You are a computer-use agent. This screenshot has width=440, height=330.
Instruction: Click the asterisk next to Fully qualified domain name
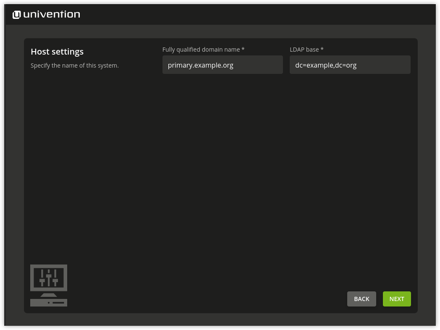[243, 49]
